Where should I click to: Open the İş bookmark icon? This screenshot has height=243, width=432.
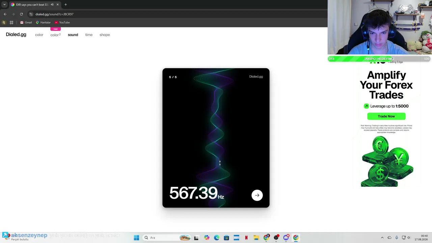[4, 23]
